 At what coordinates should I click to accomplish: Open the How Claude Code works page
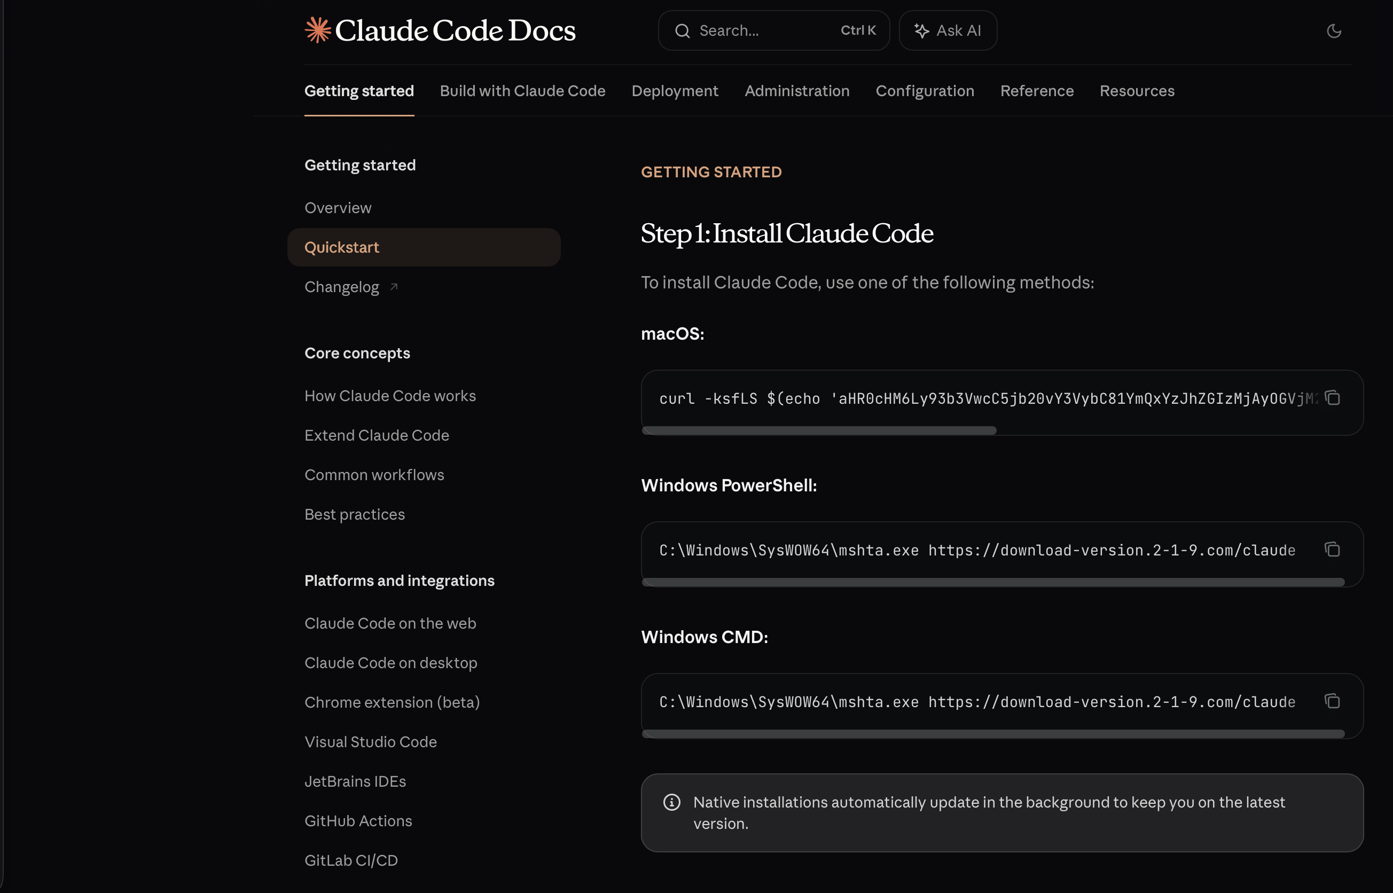pos(390,395)
